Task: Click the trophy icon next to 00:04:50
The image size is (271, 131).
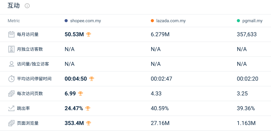Action: [92, 79]
